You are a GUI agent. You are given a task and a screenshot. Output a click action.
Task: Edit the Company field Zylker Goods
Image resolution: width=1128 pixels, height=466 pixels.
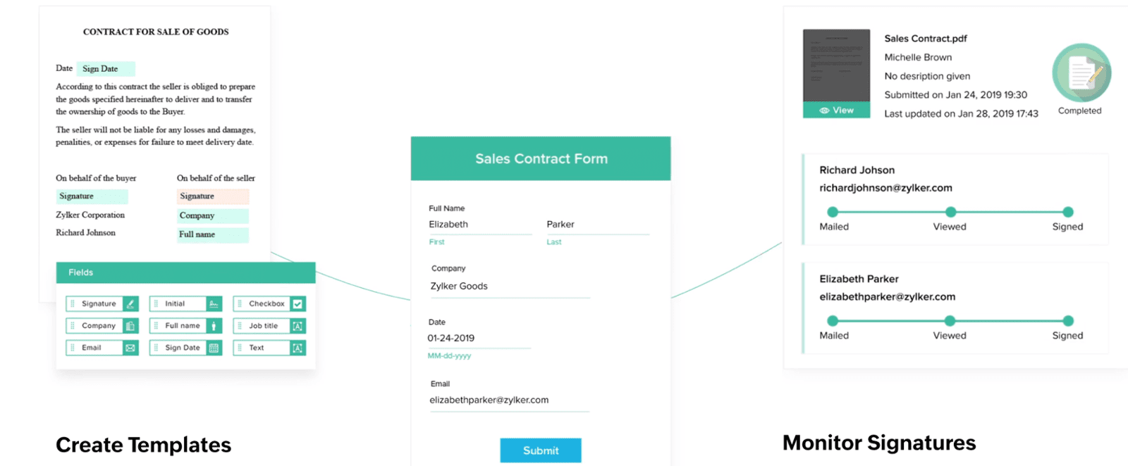510,286
